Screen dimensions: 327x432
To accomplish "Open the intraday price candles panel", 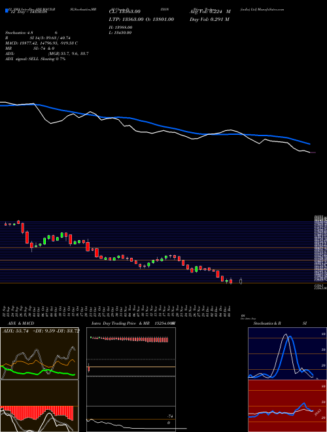I will pyautogui.click(x=131, y=352).
